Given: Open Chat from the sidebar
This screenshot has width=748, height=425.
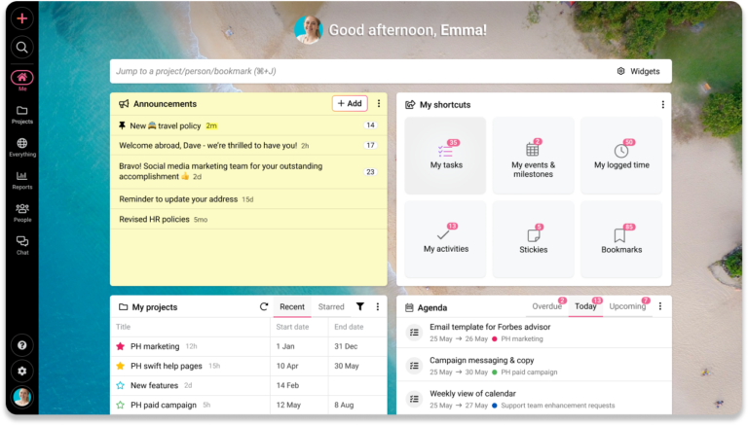Looking at the screenshot, I should tap(21, 244).
